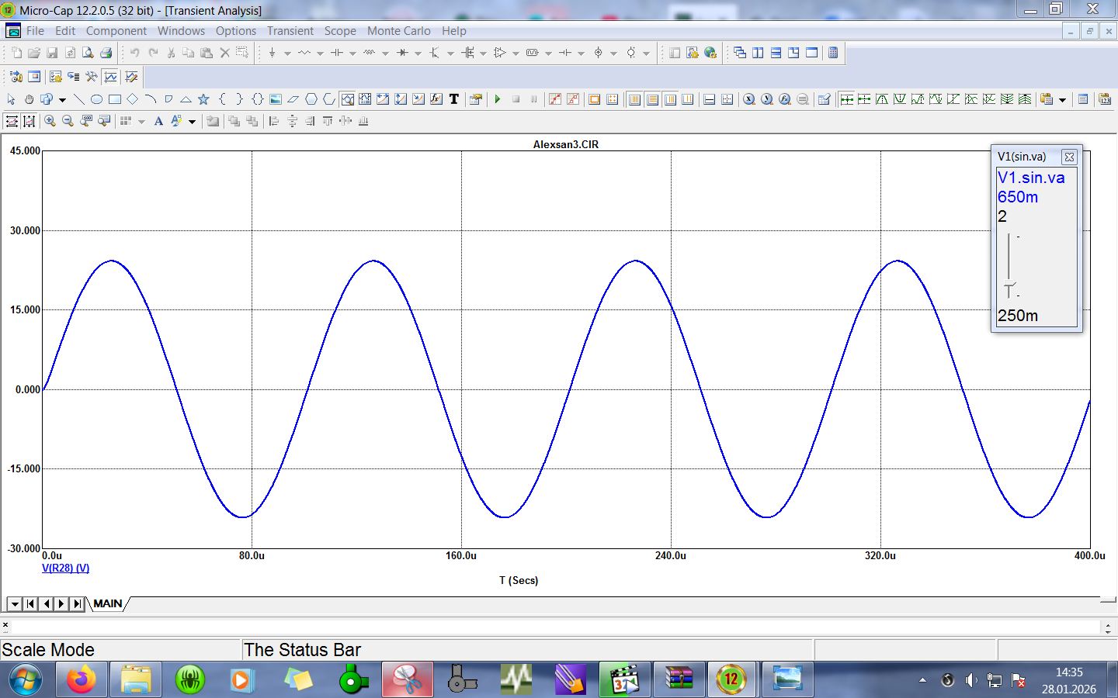Click the green Run analysis play button
This screenshot has width=1118, height=698.
click(498, 99)
